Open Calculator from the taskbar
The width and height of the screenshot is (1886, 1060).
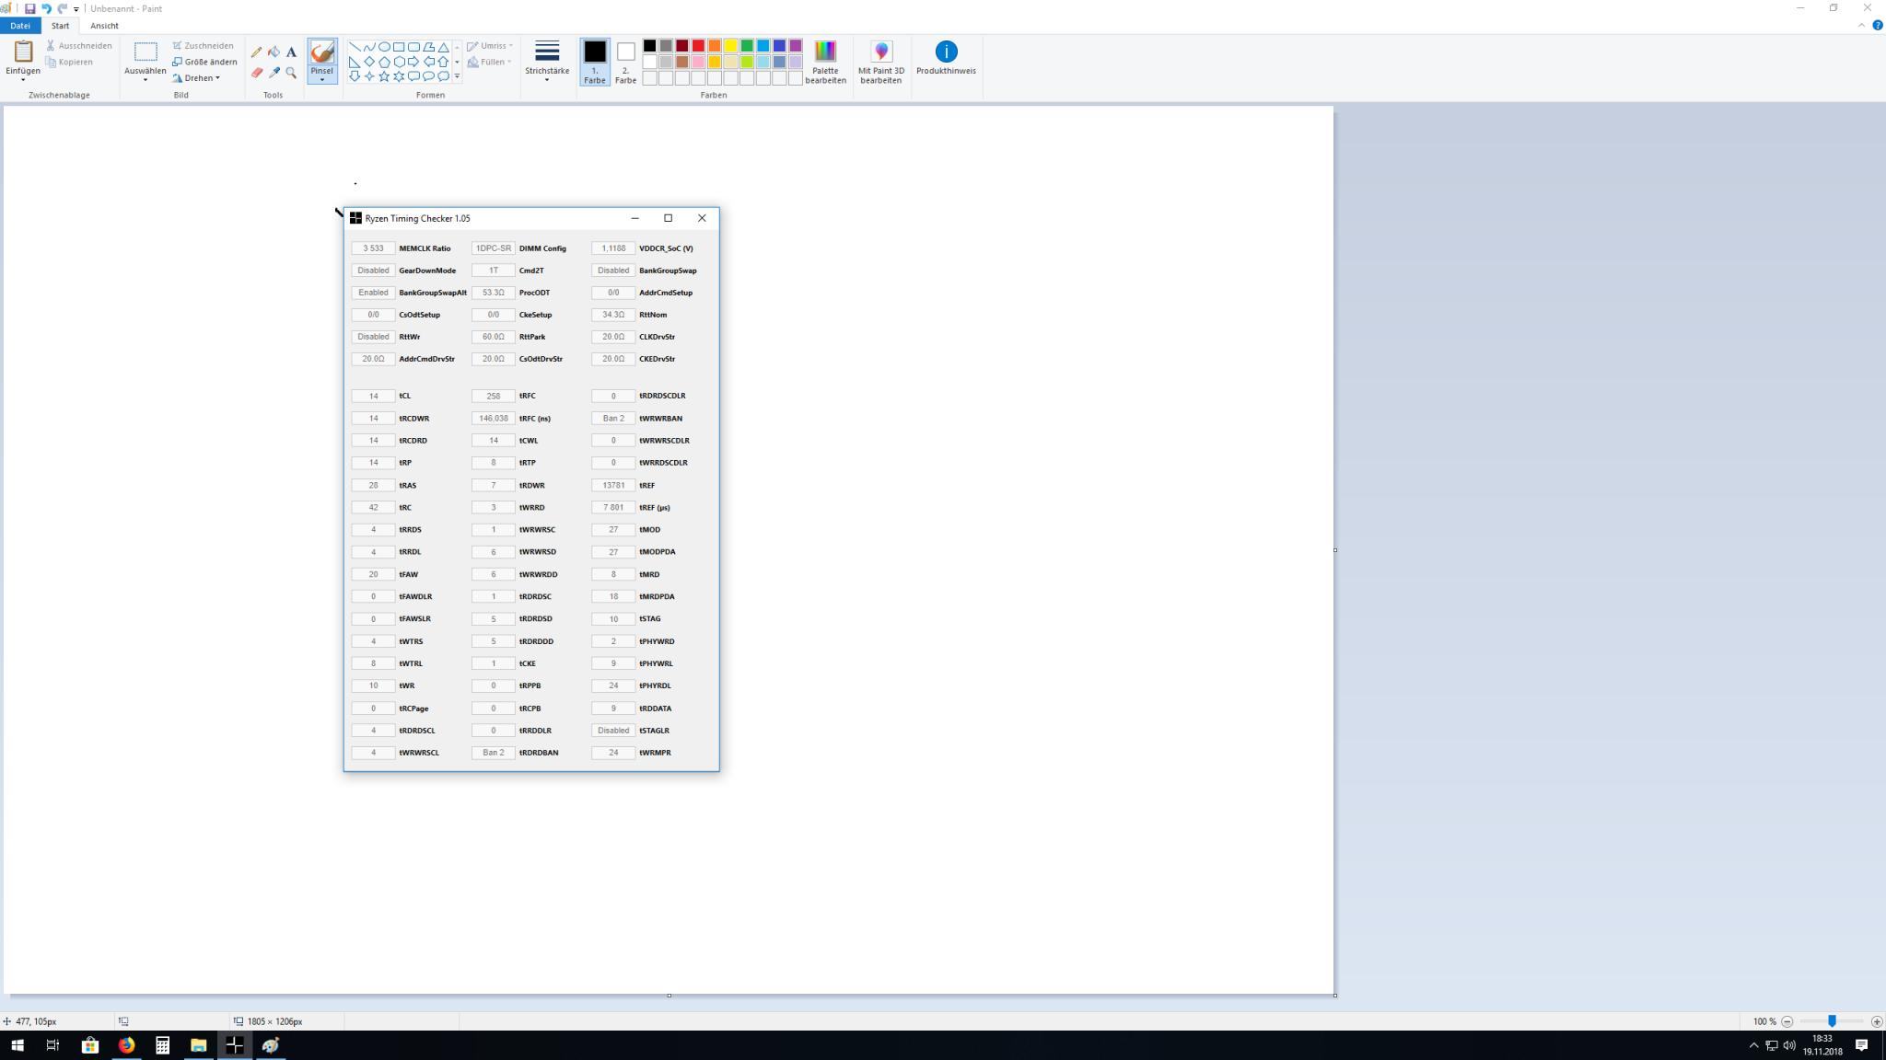click(162, 1045)
